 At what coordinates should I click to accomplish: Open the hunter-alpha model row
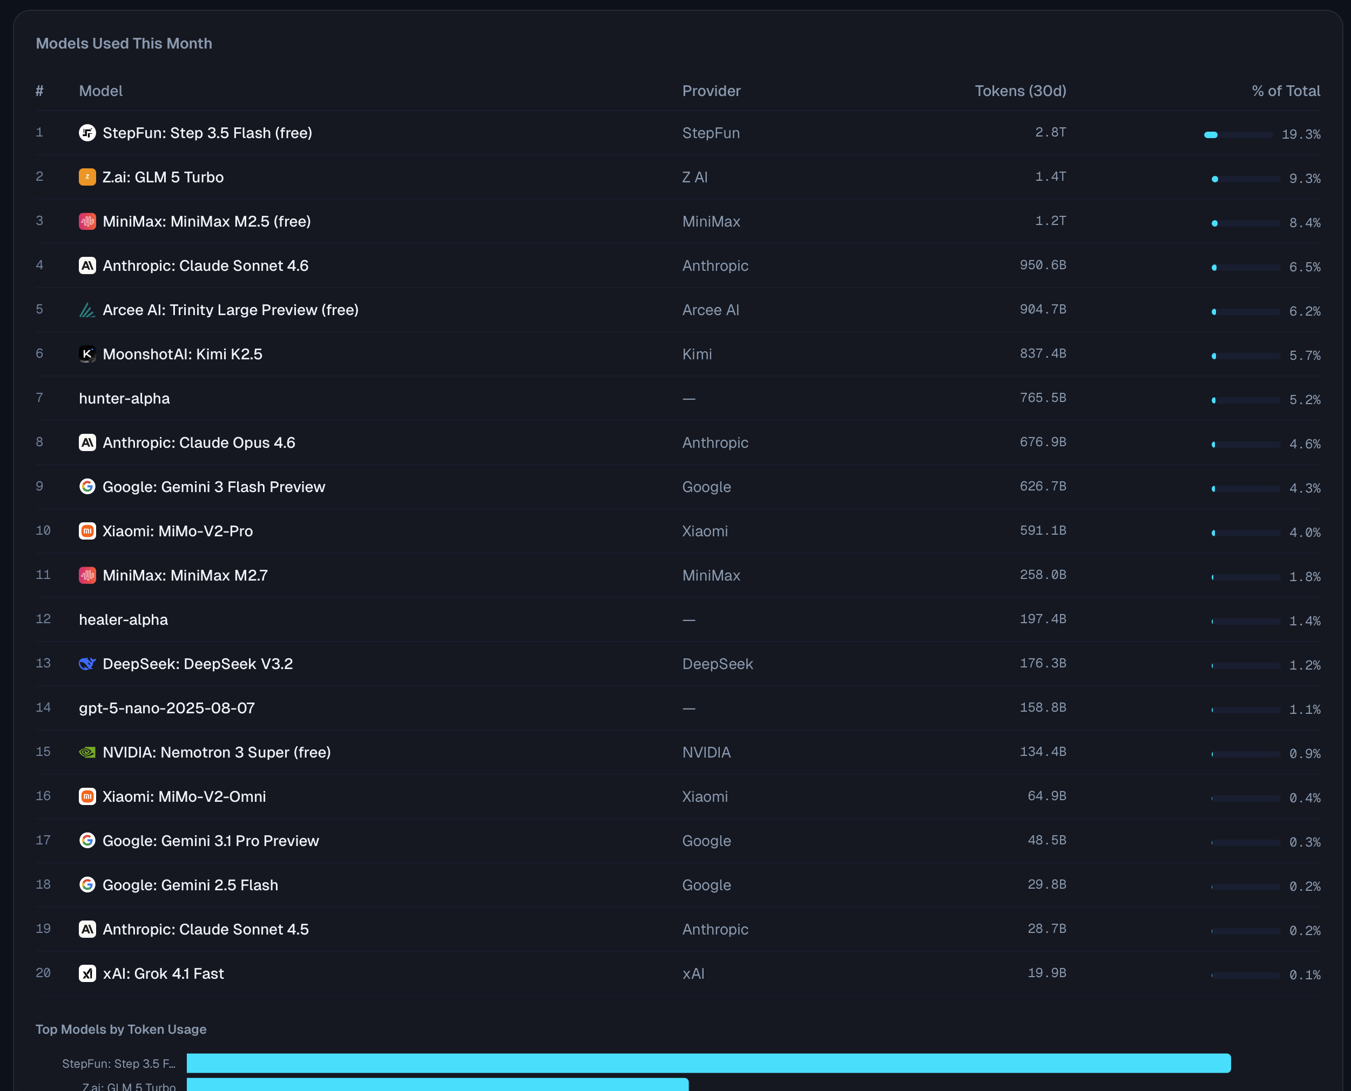[124, 398]
